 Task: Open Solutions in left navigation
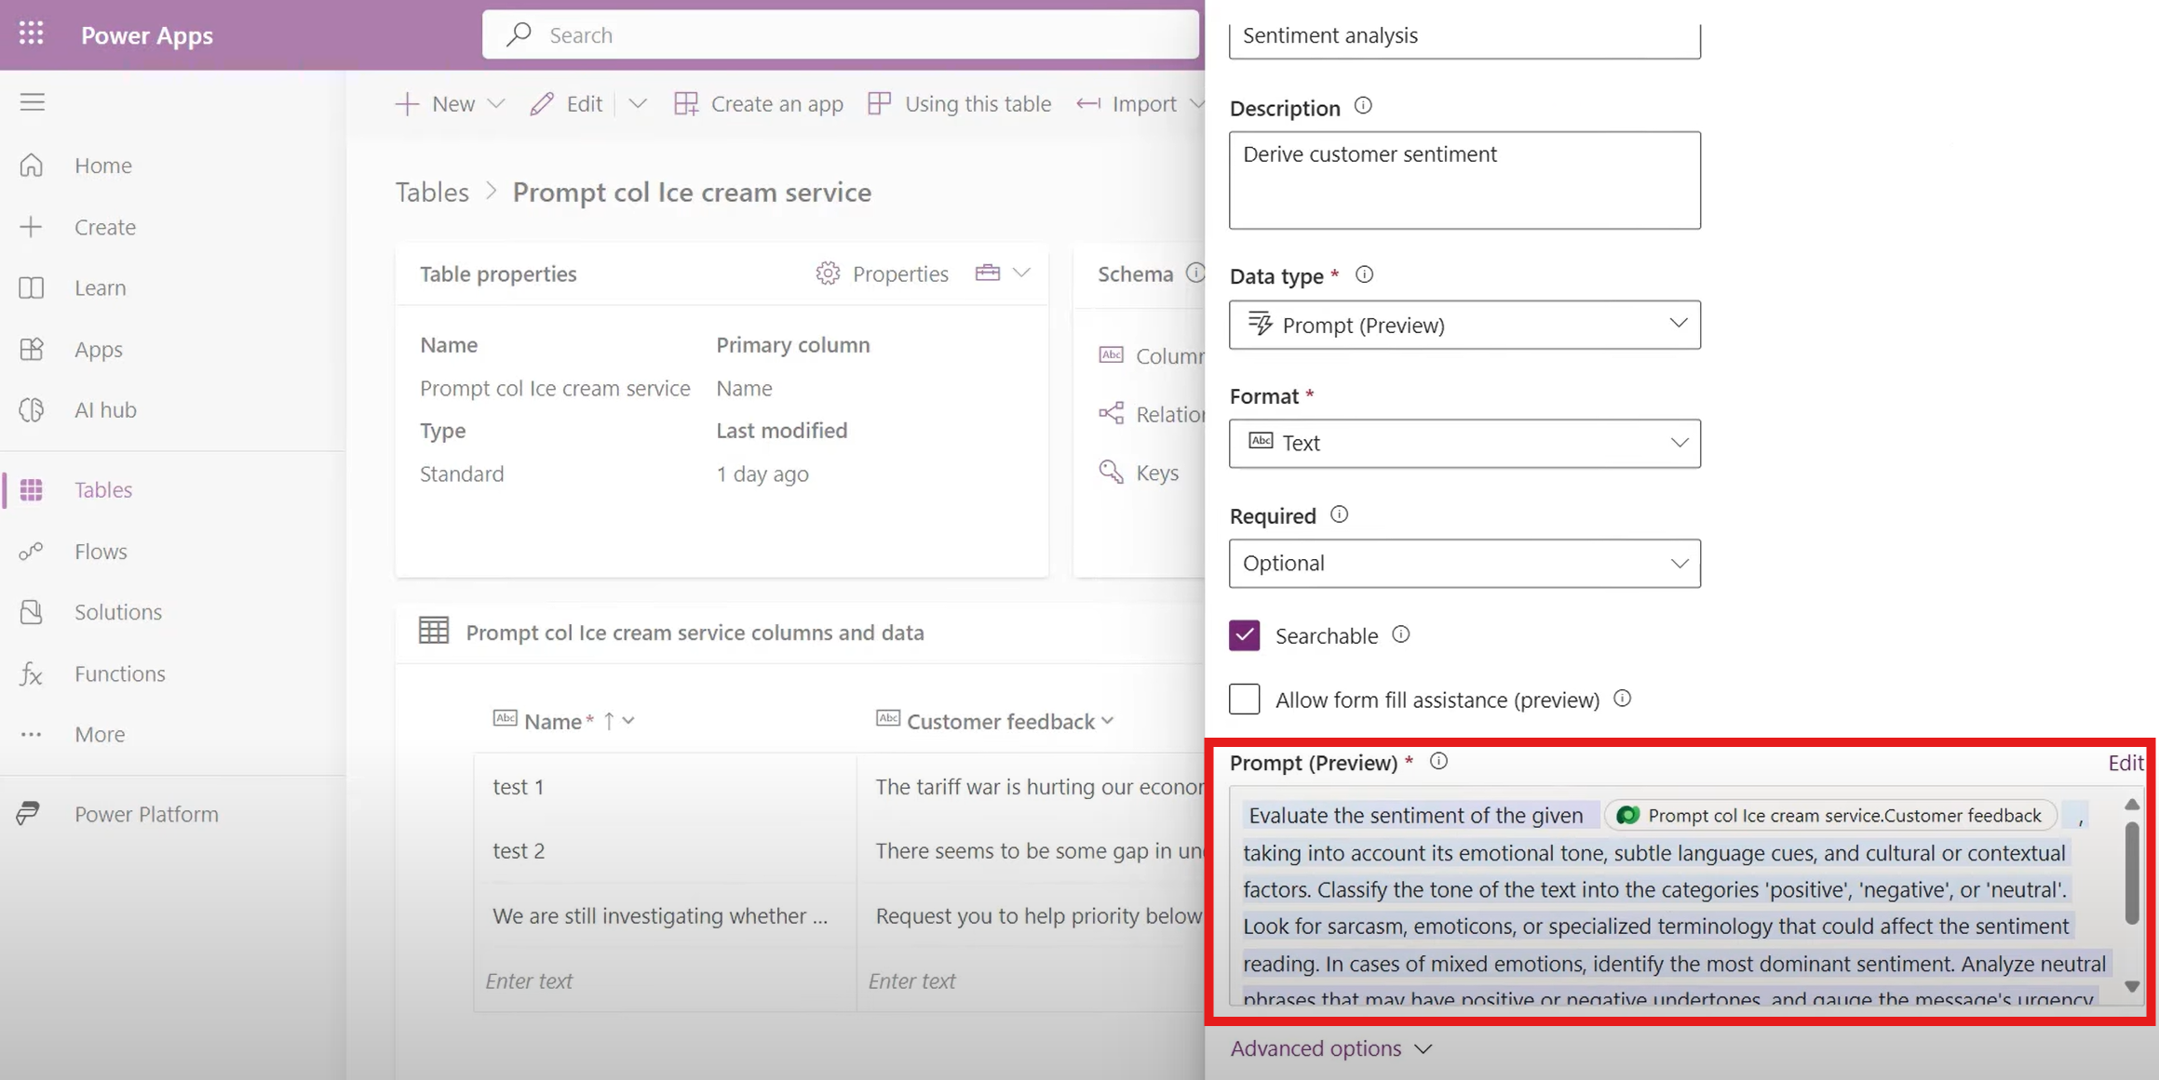(x=117, y=612)
